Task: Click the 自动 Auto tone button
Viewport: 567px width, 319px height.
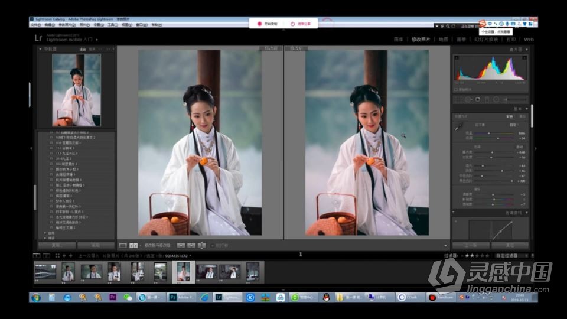Action: tap(520, 147)
